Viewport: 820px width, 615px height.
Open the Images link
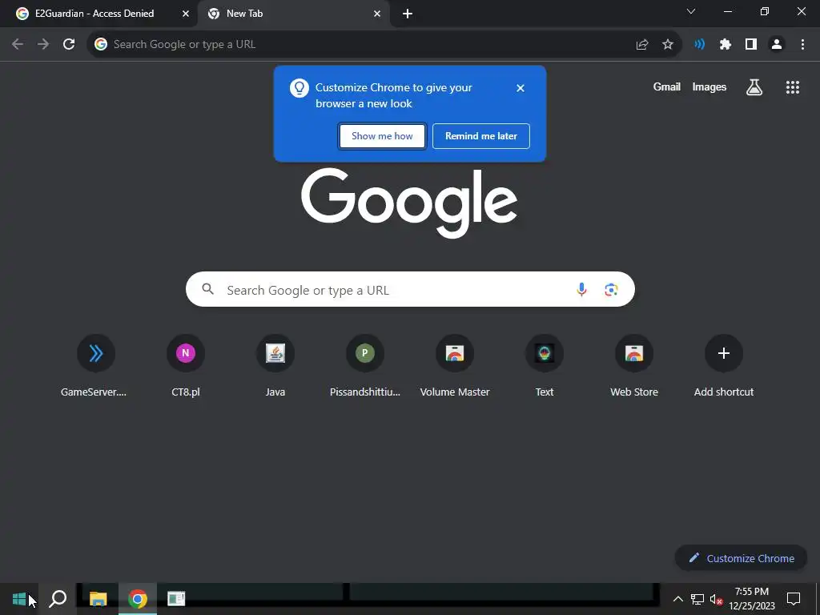(x=709, y=86)
